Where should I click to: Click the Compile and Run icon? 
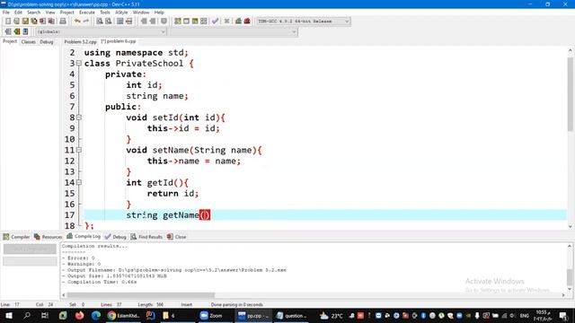pos(195,22)
